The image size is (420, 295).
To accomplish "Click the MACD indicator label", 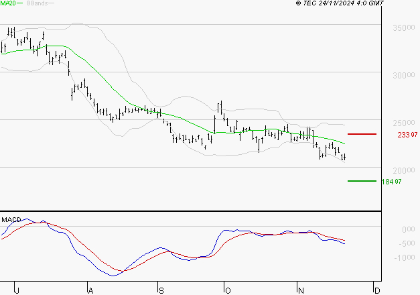I will coord(11,220).
